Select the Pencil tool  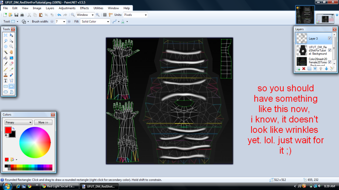click(x=6, y=69)
